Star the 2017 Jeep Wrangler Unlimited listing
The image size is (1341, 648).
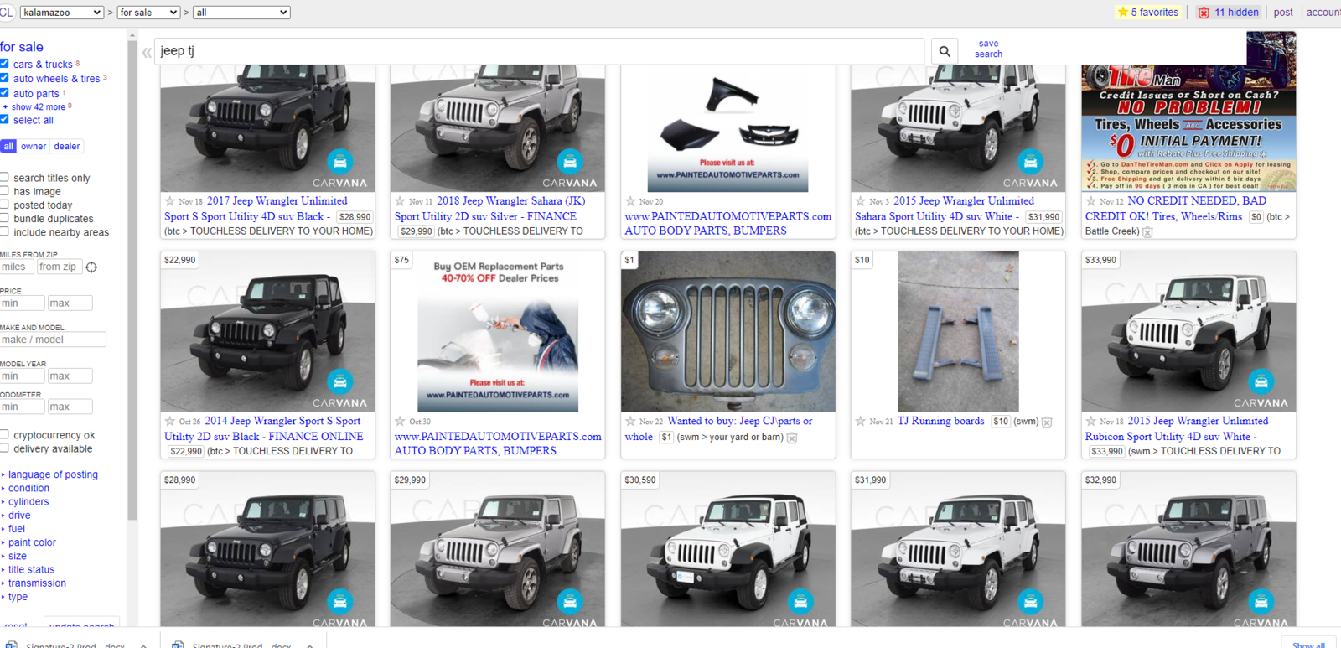coord(170,201)
